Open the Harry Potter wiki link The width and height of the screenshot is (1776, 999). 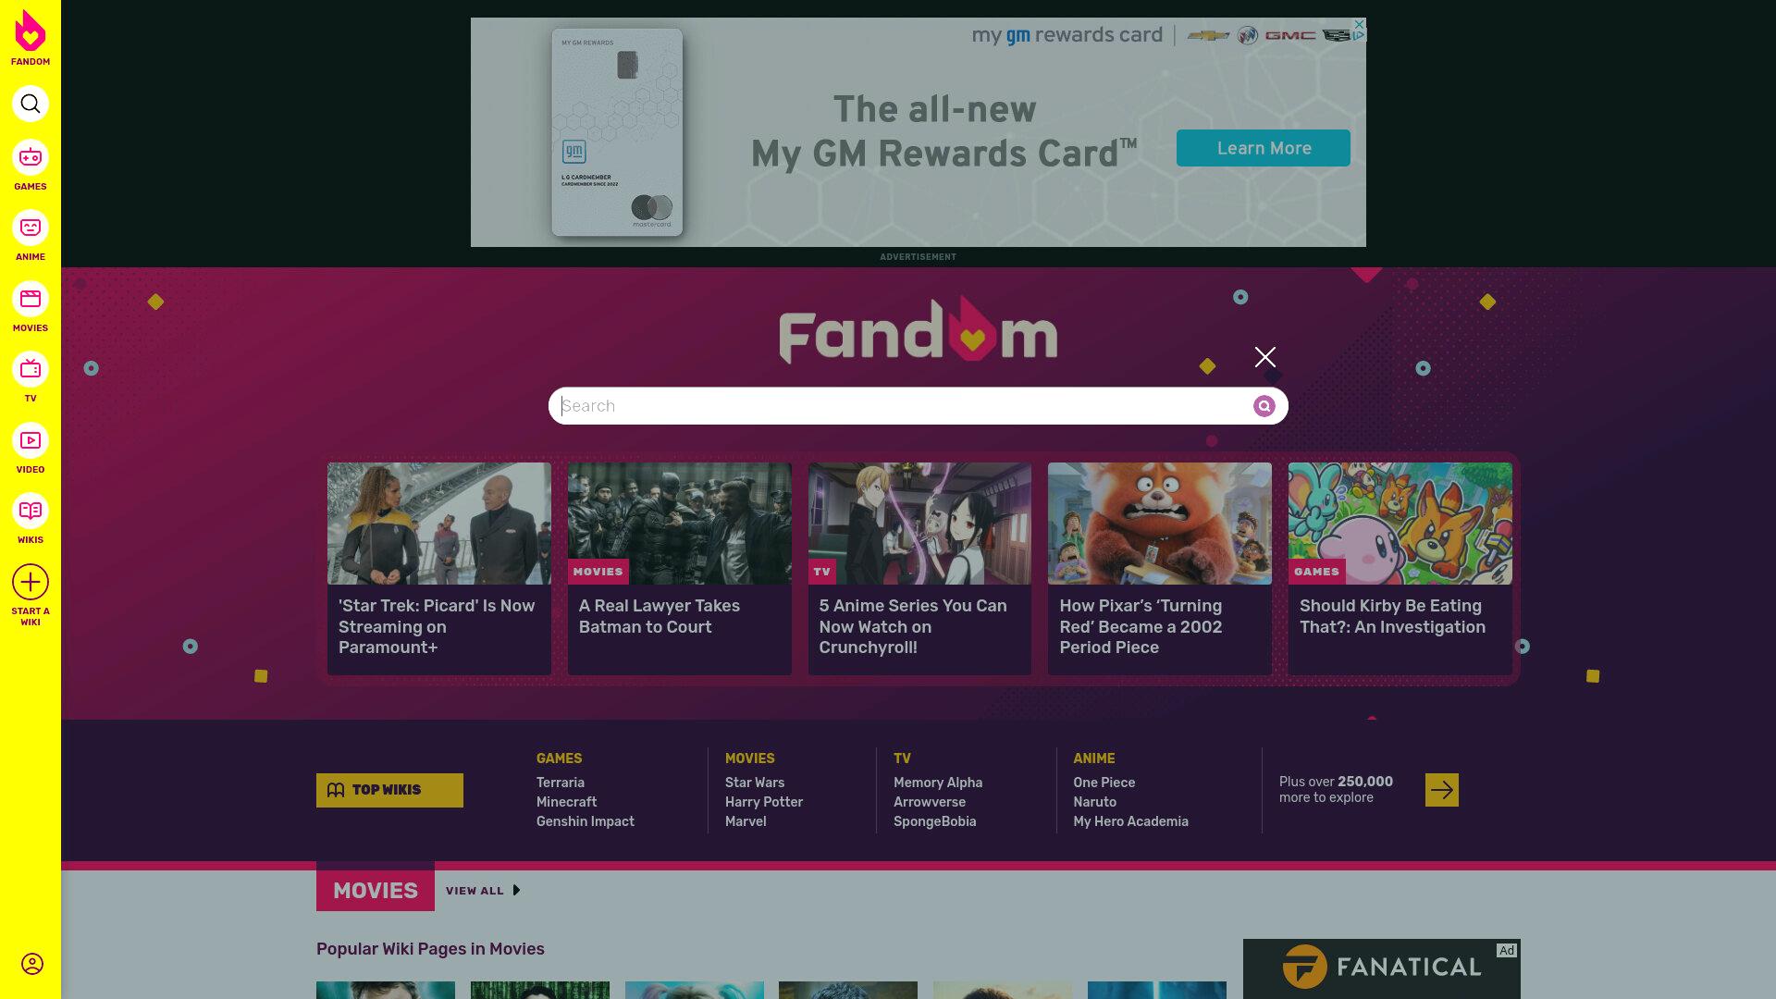tap(764, 802)
